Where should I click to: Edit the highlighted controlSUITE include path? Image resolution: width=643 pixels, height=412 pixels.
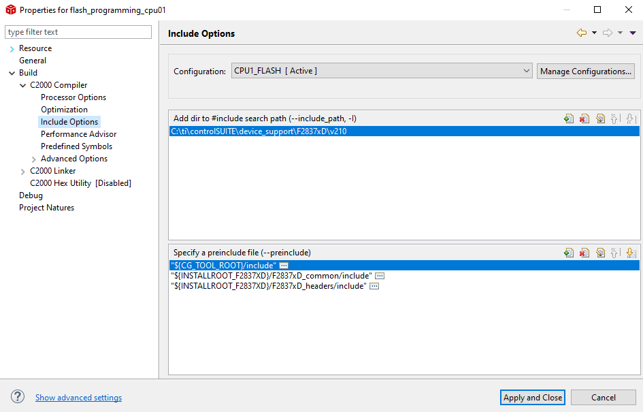[601, 118]
